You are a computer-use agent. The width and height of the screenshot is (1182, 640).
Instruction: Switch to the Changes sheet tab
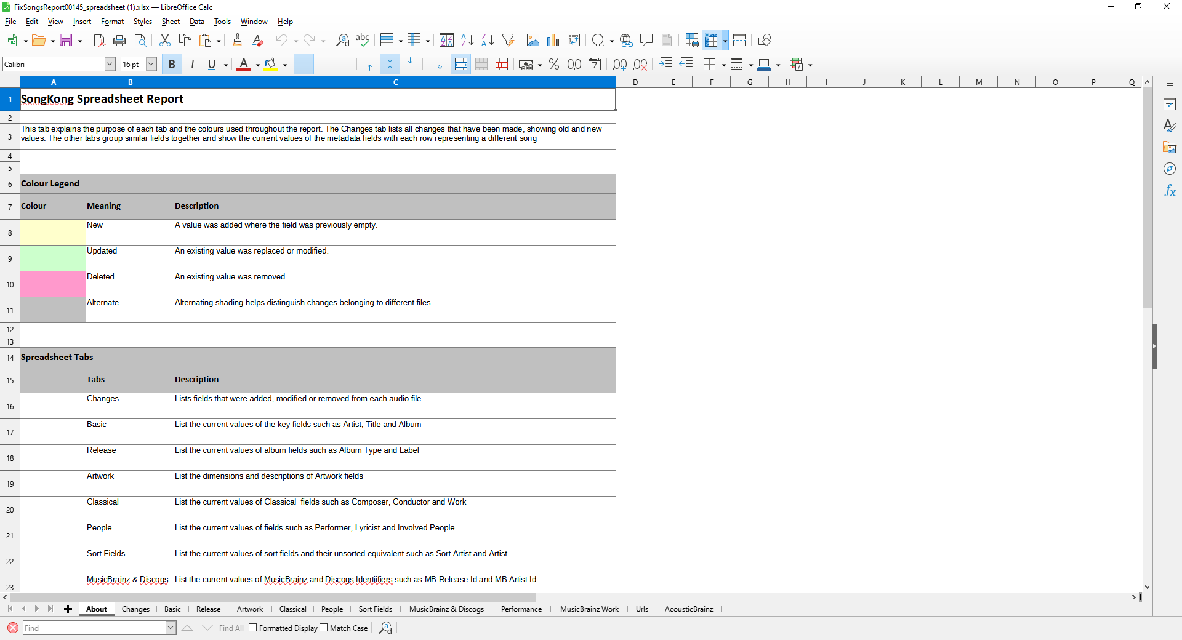point(135,609)
